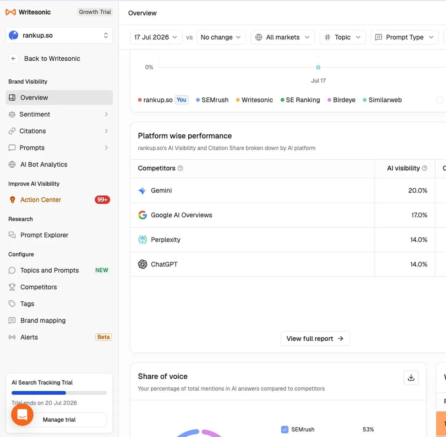Click Google AI Overviews 17.0% value
The image size is (446, 437).
(x=419, y=215)
